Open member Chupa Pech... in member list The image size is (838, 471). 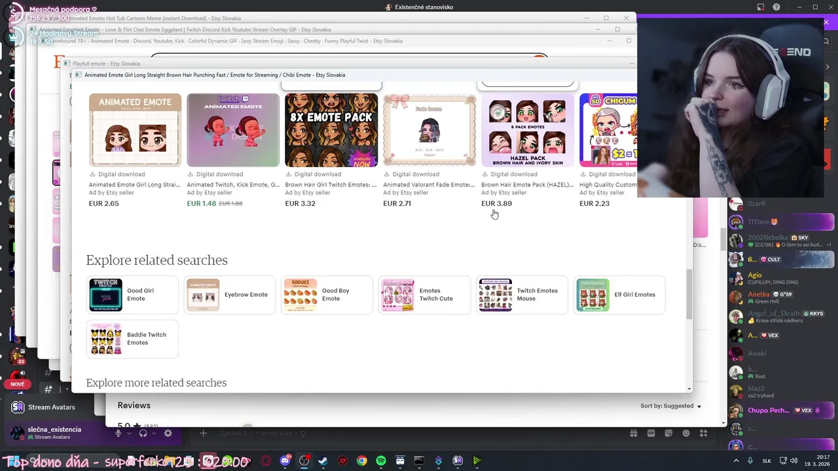780,410
